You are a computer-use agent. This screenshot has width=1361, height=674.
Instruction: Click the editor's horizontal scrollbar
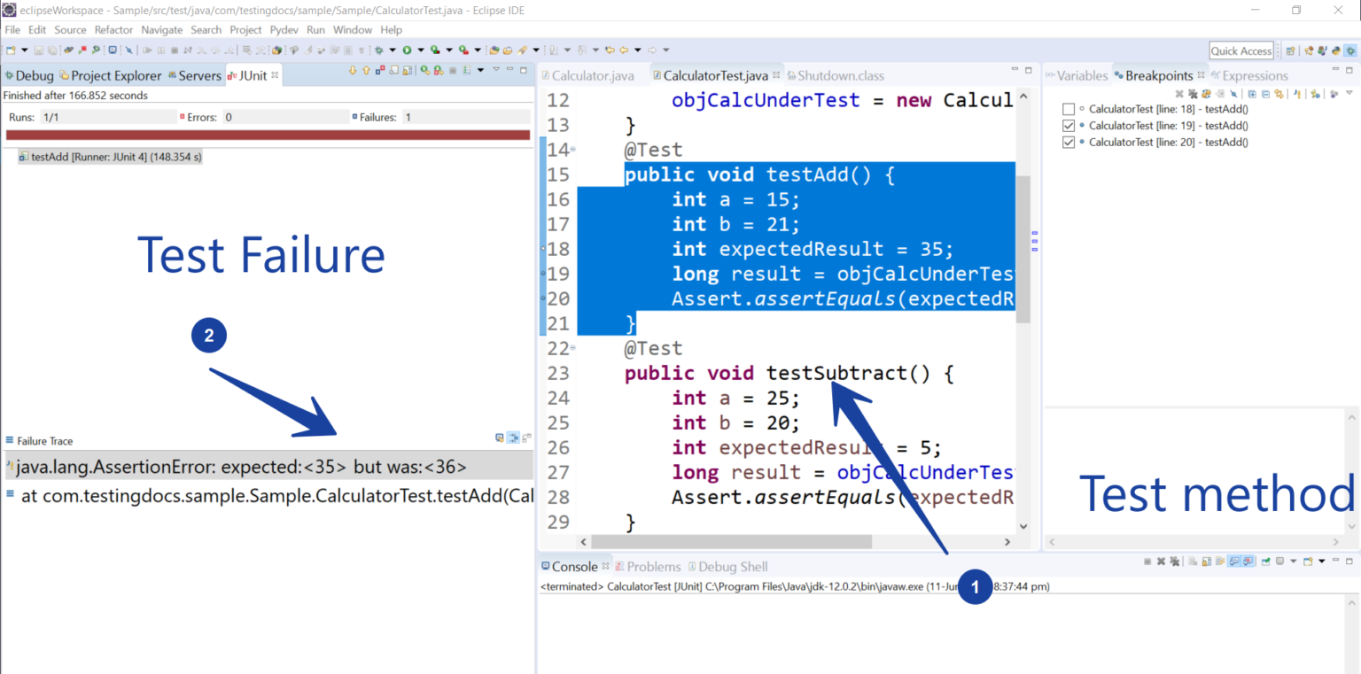click(731, 542)
